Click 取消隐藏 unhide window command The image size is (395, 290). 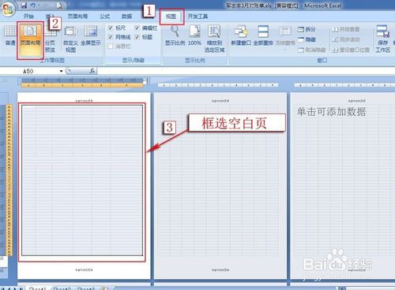311,50
